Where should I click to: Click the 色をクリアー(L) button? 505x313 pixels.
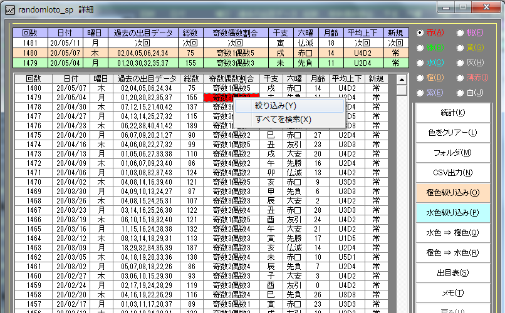(453, 133)
